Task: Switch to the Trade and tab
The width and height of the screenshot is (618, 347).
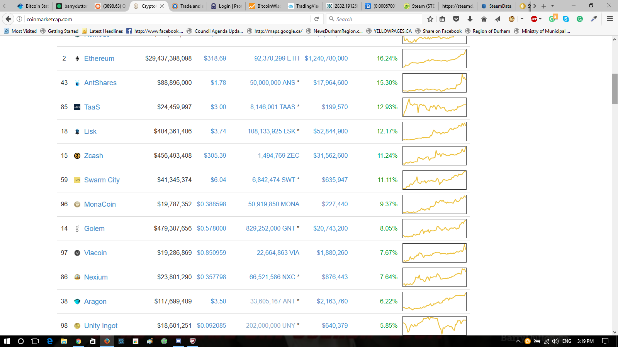Action: (x=187, y=6)
